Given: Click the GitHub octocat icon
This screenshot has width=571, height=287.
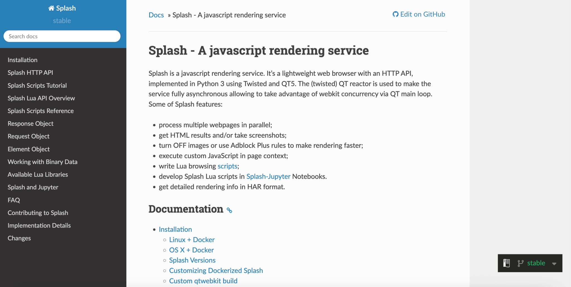Looking at the screenshot, I should (x=395, y=14).
